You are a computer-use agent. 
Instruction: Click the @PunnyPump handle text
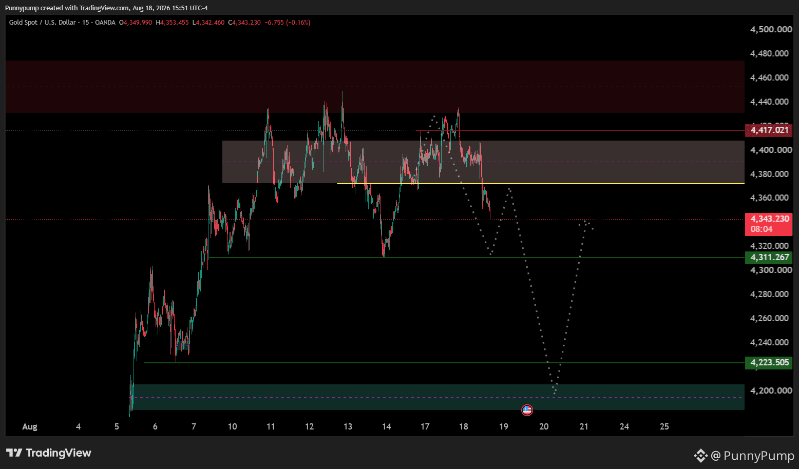tap(752, 455)
